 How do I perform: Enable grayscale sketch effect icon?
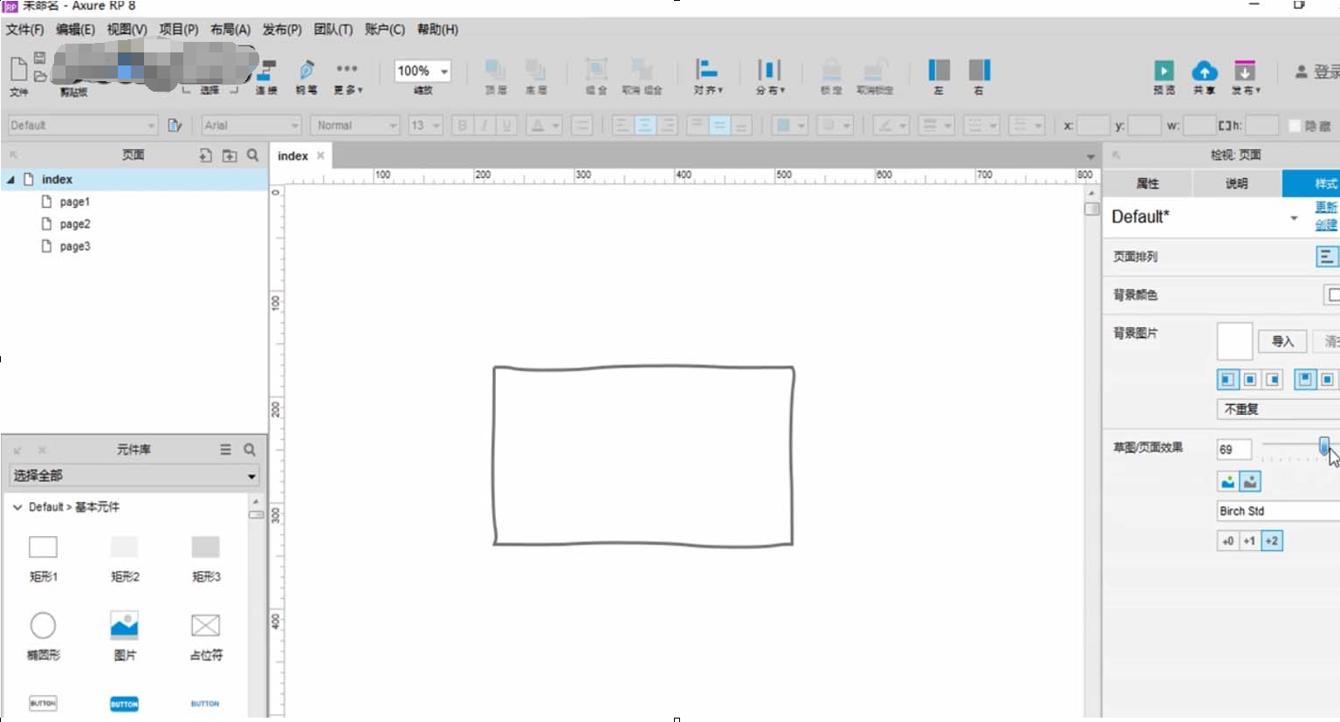point(1249,481)
